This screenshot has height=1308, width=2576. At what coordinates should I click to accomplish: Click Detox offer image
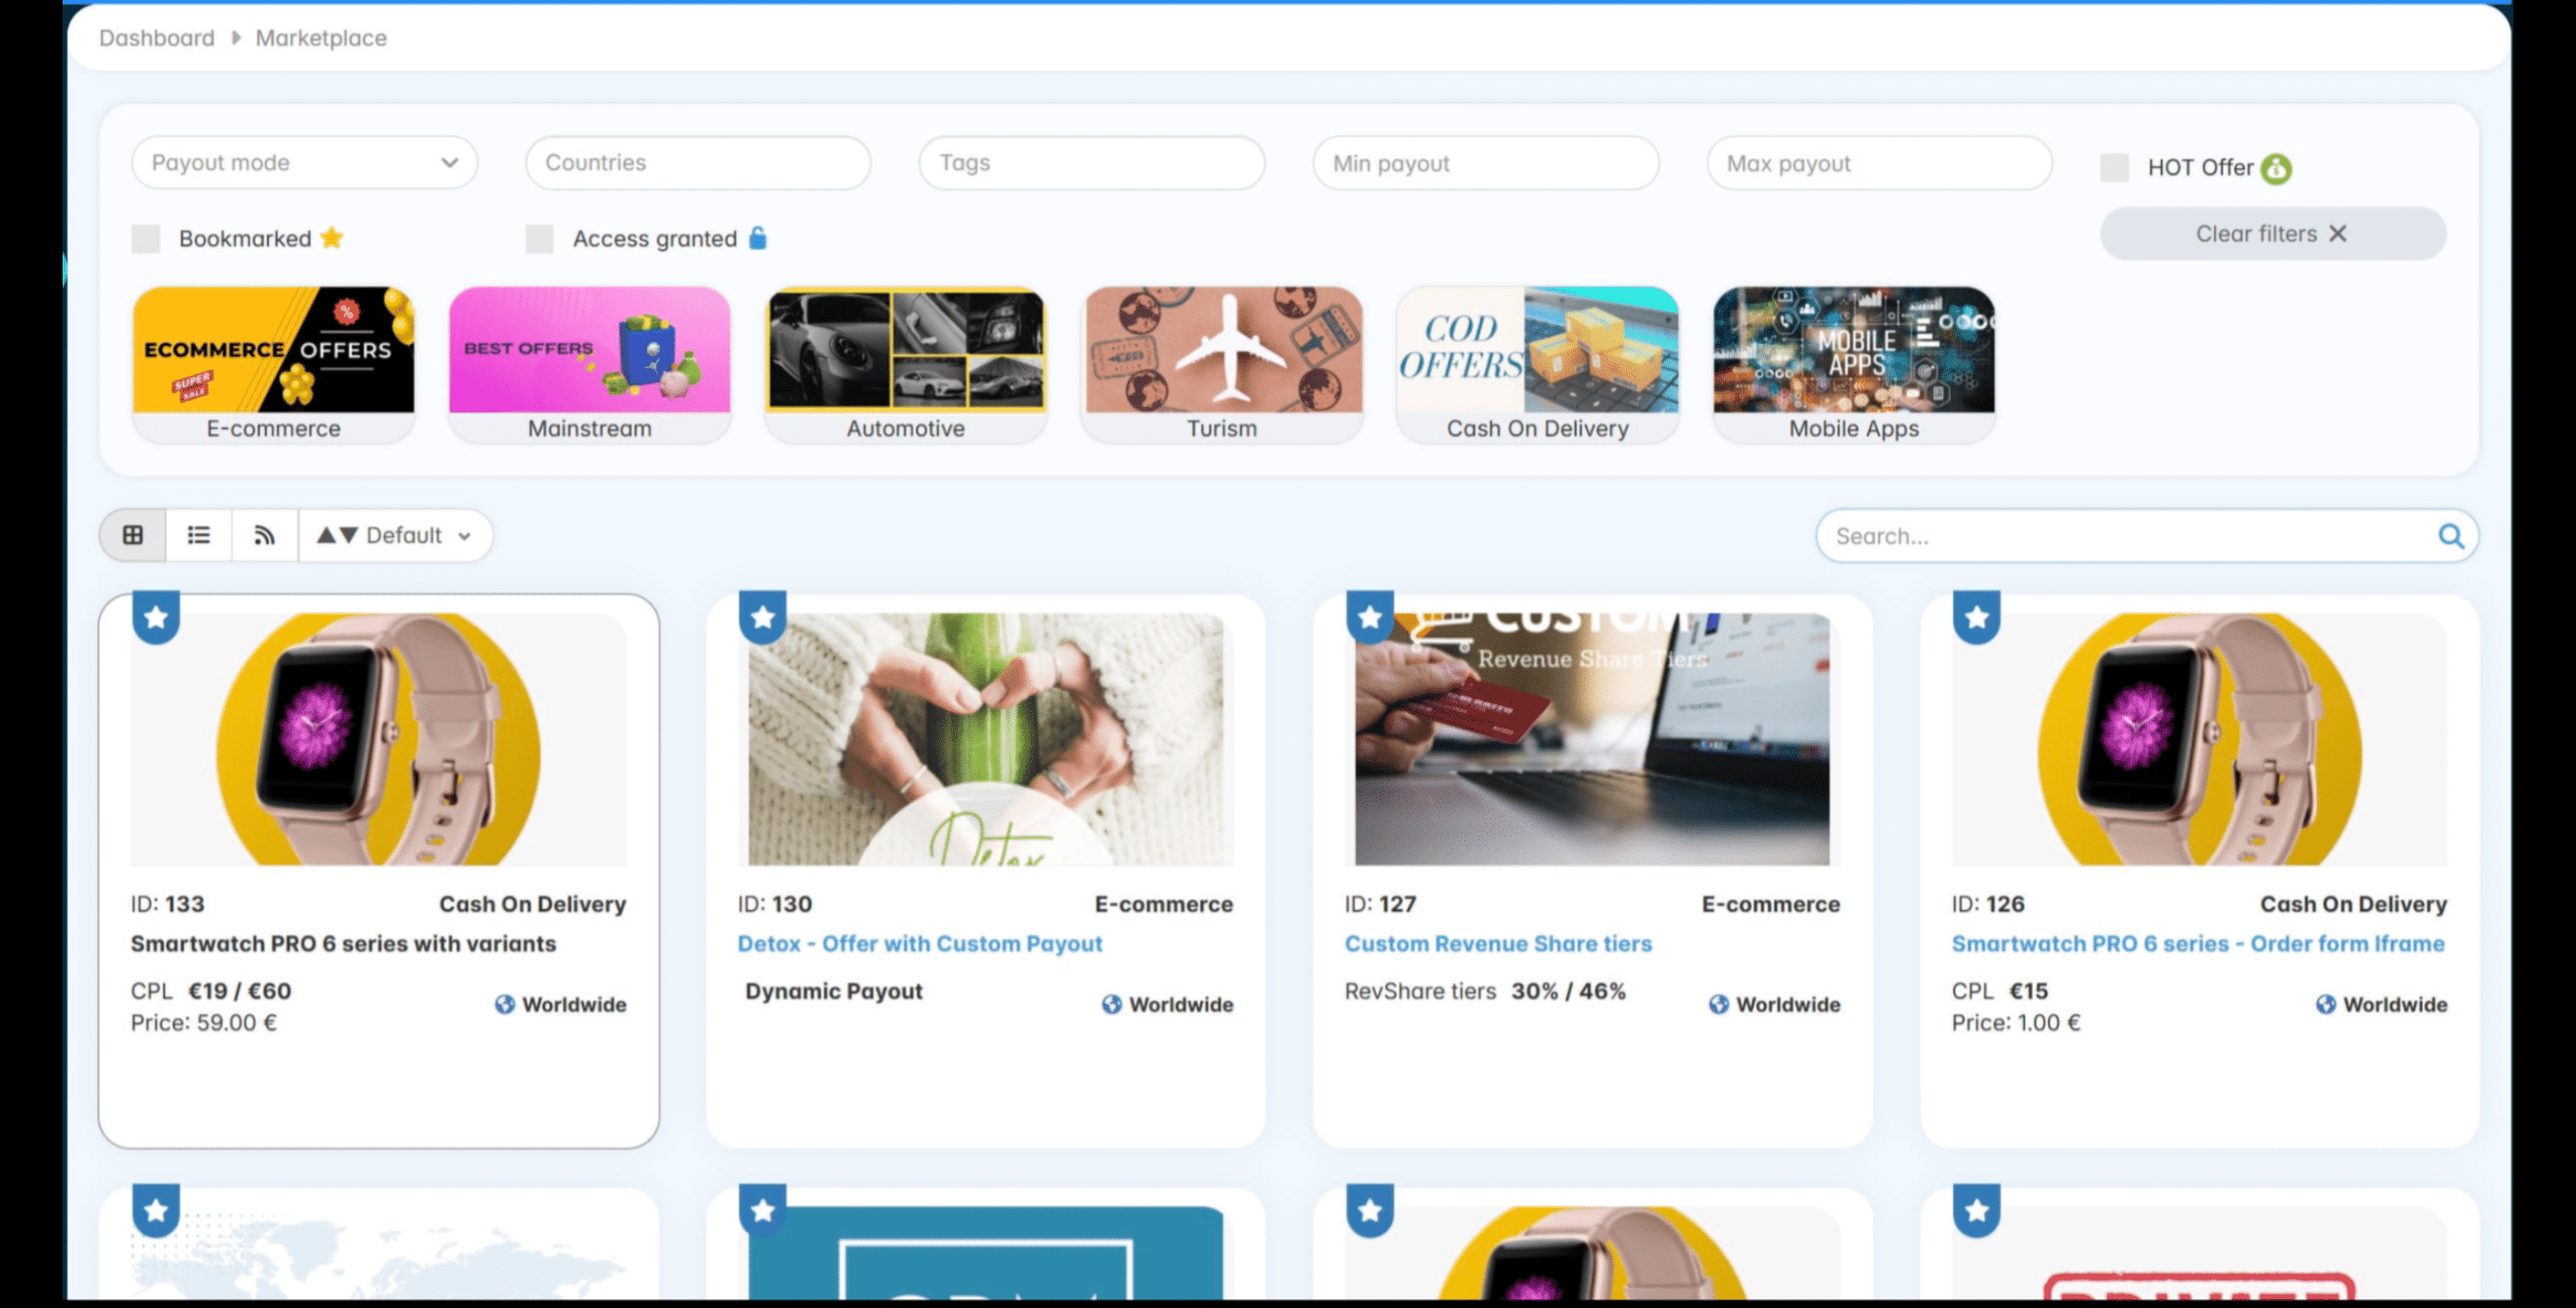pyautogui.click(x=986, y=739)
